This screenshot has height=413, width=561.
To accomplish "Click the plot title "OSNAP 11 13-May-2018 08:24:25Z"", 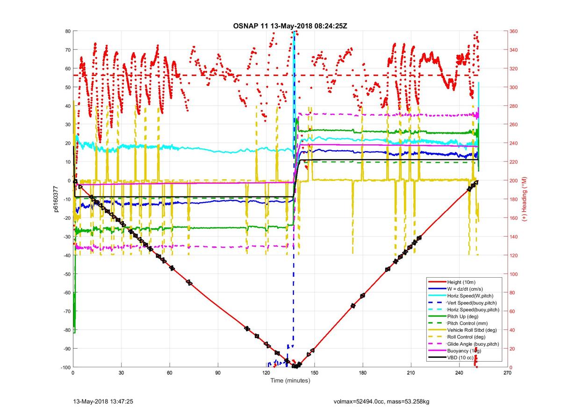I will coord(290,25).
